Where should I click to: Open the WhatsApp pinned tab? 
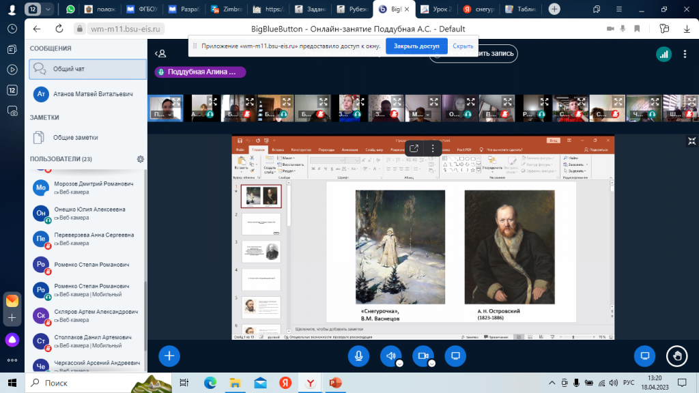click(x=70, y=9)
